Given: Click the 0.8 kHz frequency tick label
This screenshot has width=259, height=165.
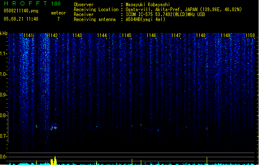Looking at the screenshot, I should pyautogui.click(x=3, y=115).
